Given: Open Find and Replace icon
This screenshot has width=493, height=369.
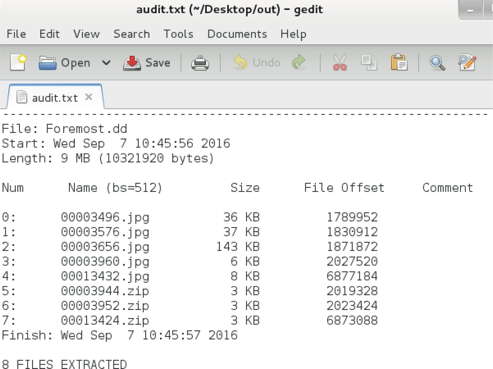Looking at the screenshot, I should (x=468, y=62).
